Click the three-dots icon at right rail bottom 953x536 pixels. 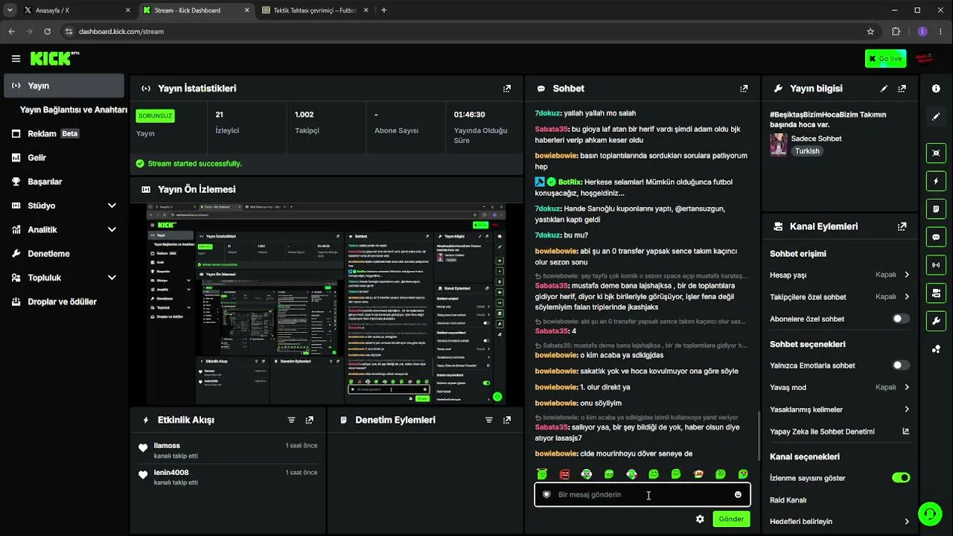point(936,349)
